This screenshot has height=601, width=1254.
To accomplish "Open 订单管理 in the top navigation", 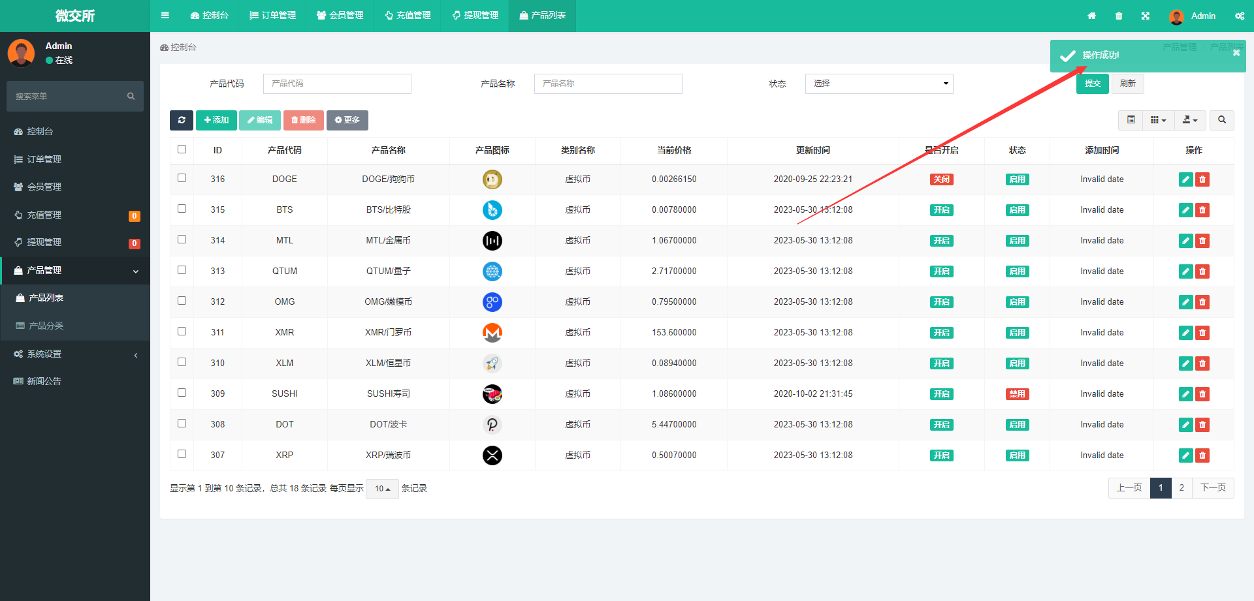I will click(273, 16).
